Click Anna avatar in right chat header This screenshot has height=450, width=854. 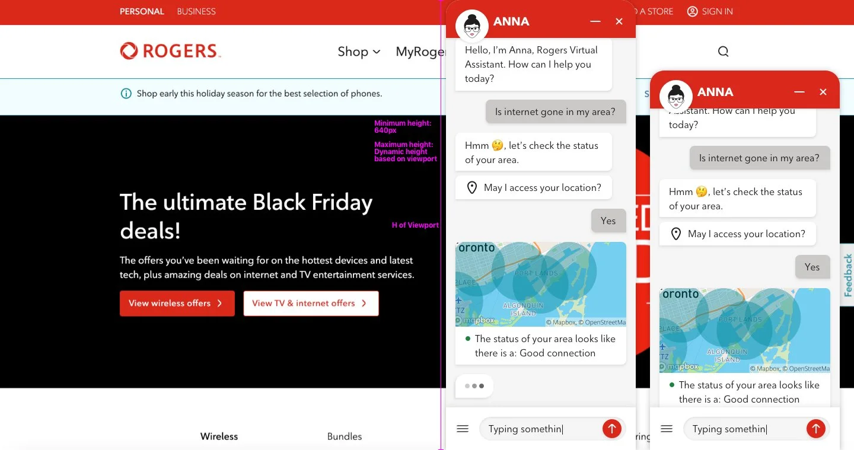(676, 96)
